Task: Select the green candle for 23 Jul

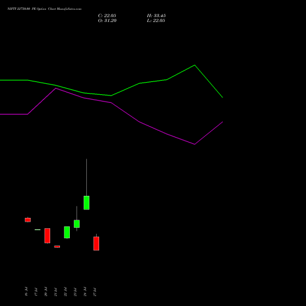Action: (76, 223)
